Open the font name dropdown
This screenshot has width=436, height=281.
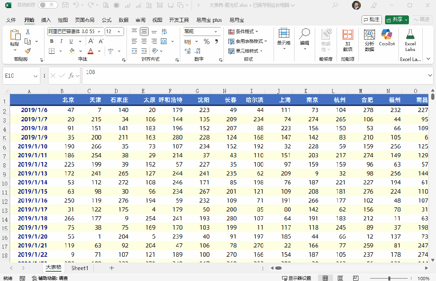[99, 32]
